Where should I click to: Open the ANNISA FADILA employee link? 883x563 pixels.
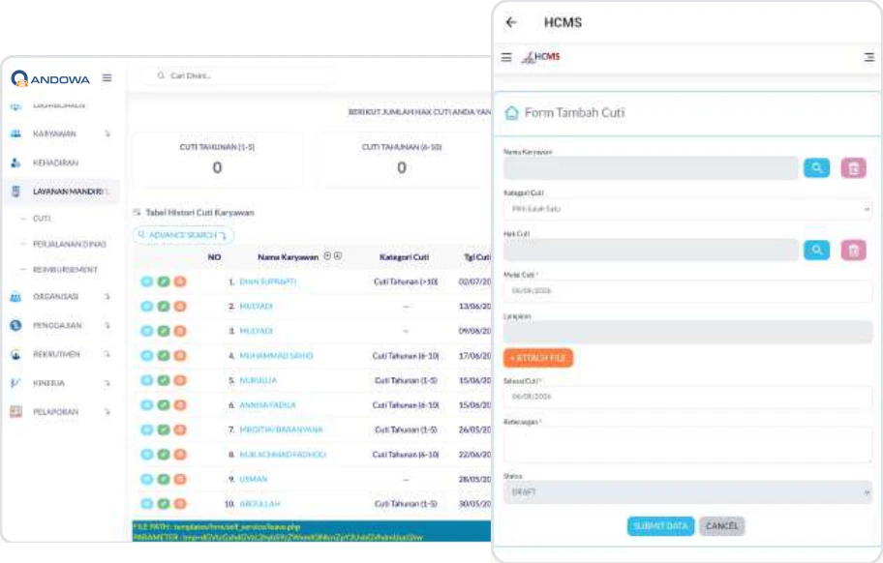click(x=267, y=405)
